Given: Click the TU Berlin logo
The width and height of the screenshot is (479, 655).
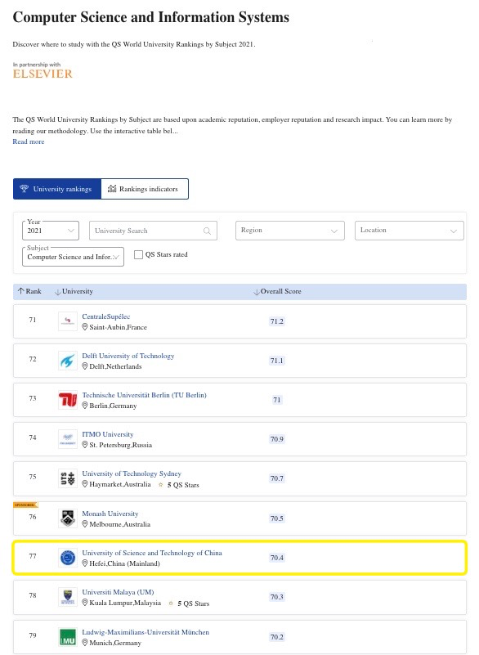Looking at the screenshot, I should pos(68,400).
